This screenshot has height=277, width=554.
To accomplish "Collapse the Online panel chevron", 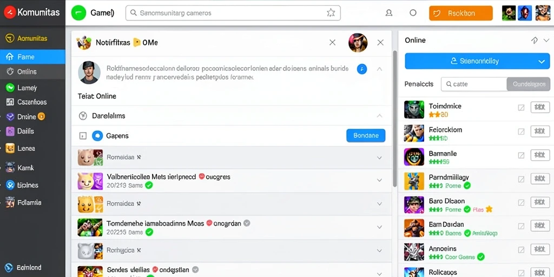I will coord(546,40).
